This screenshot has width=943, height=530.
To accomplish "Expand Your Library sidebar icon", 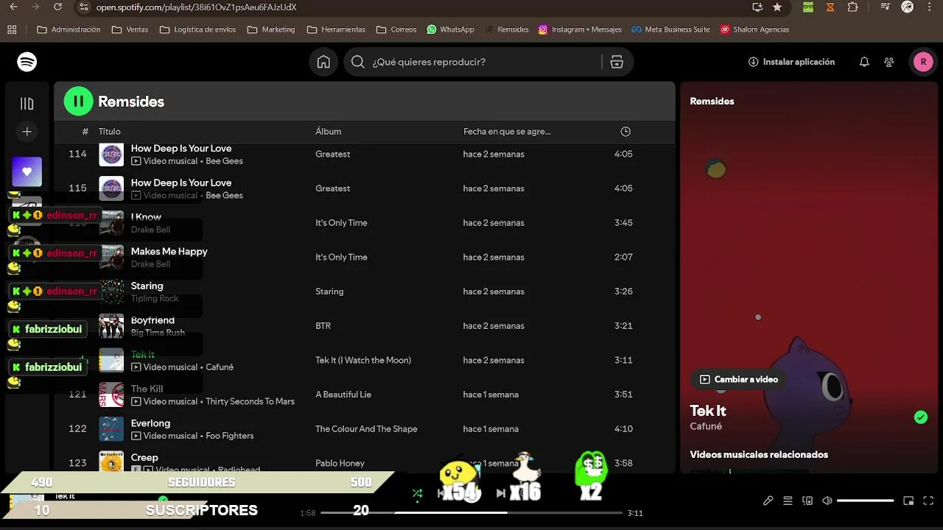I will (27, 104).
